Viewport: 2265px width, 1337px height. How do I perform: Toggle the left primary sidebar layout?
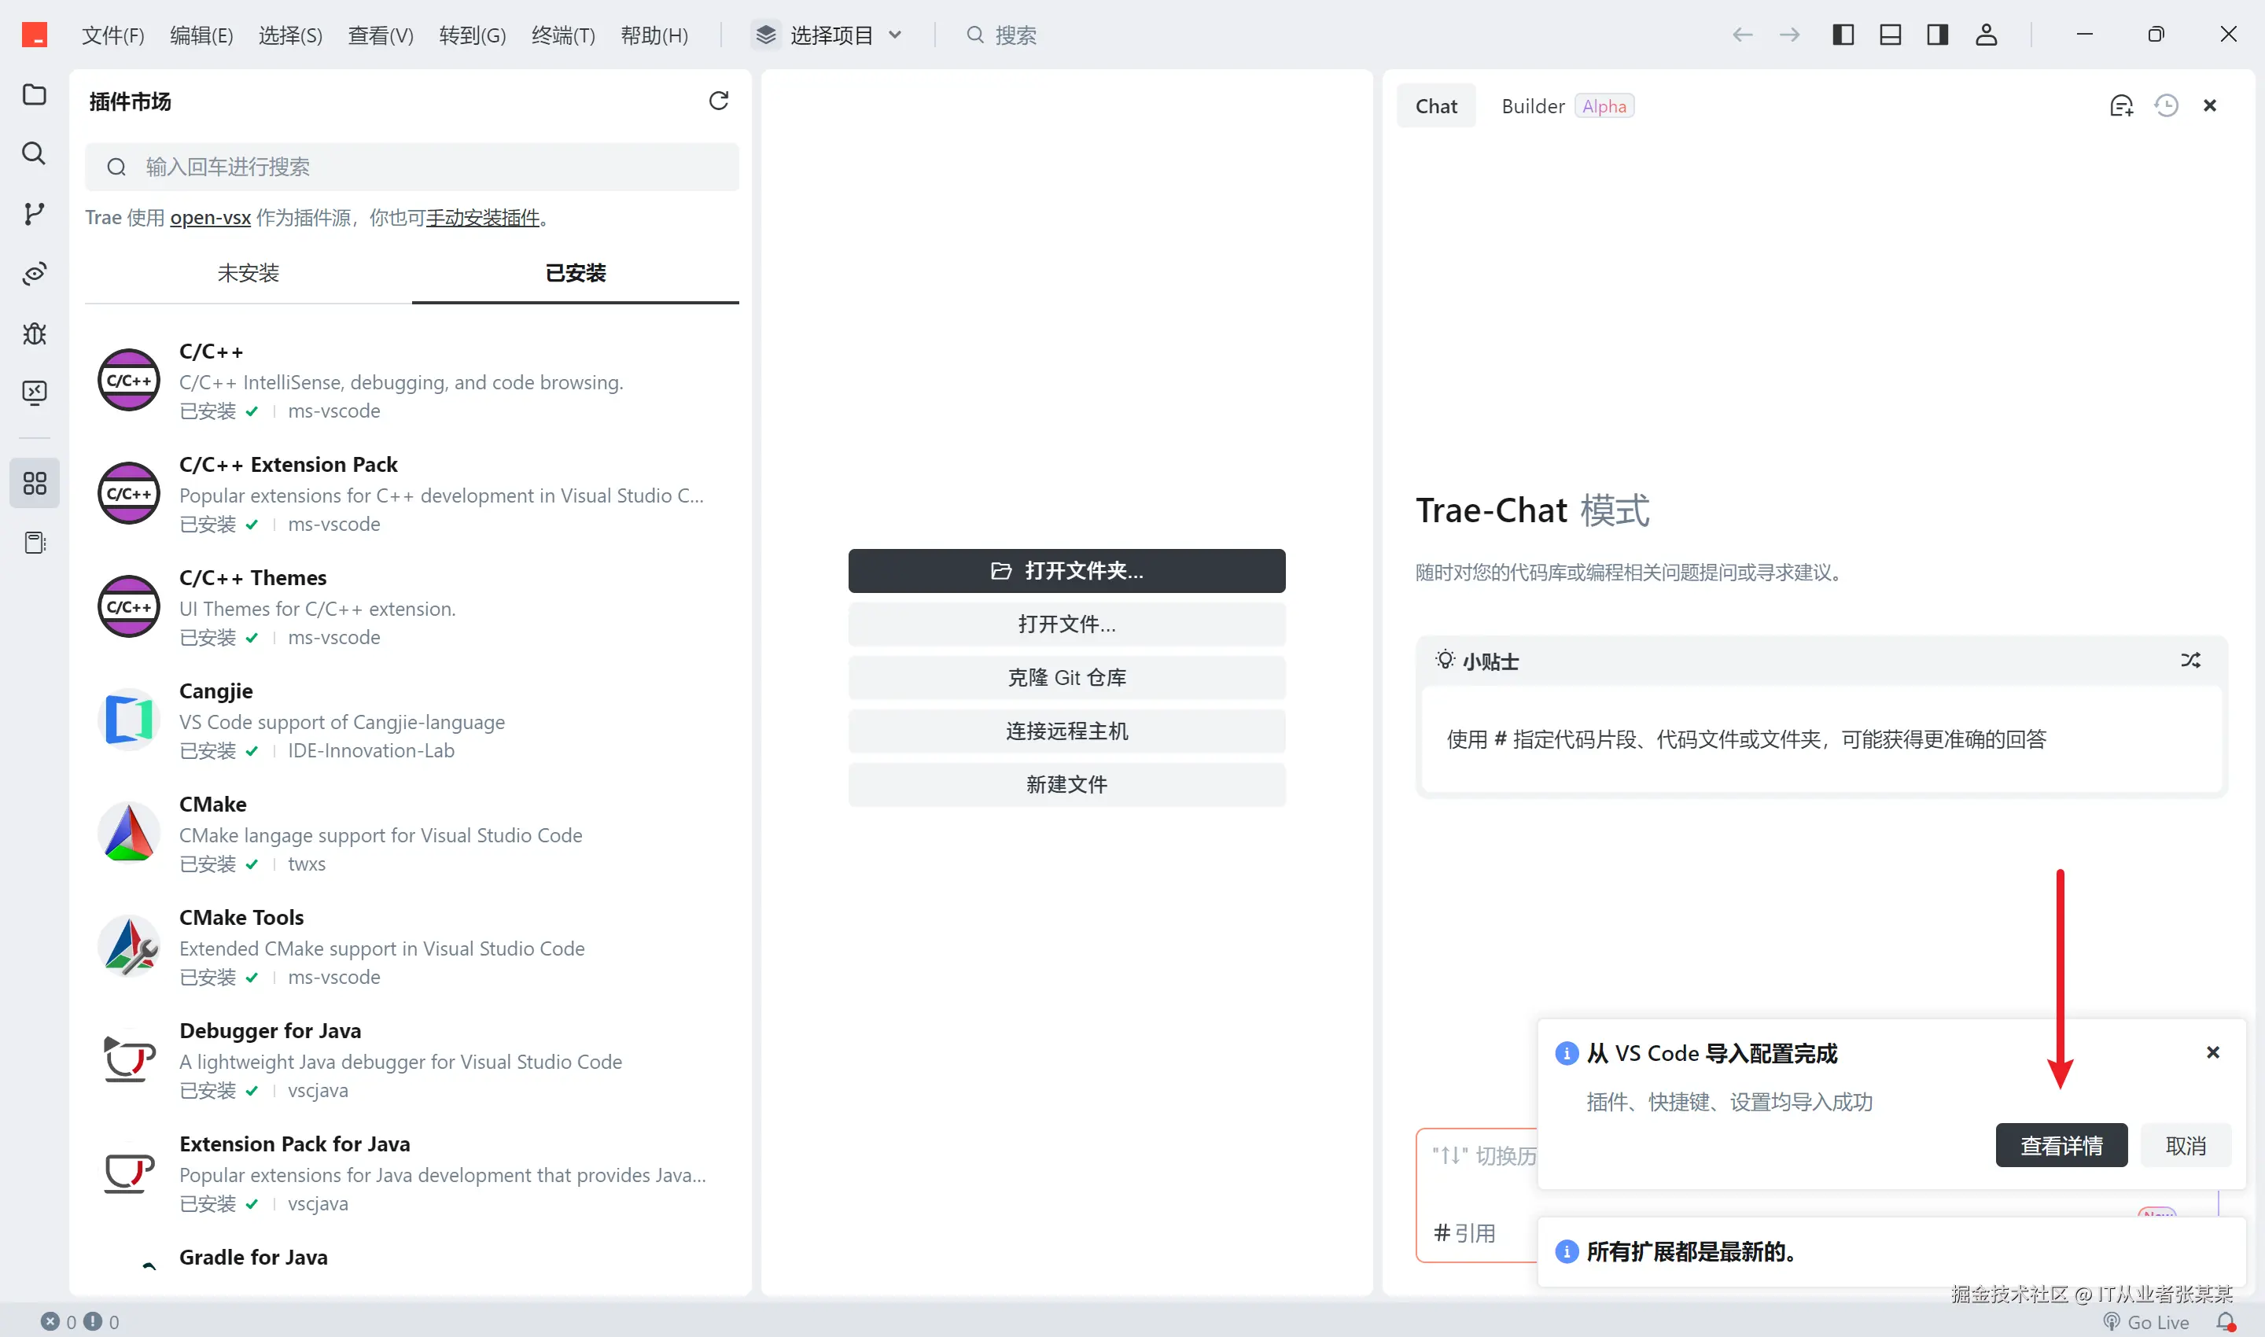[x=1843, y=35]
